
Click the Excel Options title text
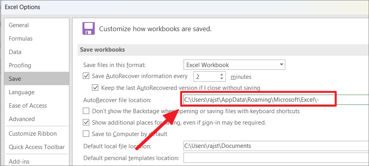coord(23,7)
